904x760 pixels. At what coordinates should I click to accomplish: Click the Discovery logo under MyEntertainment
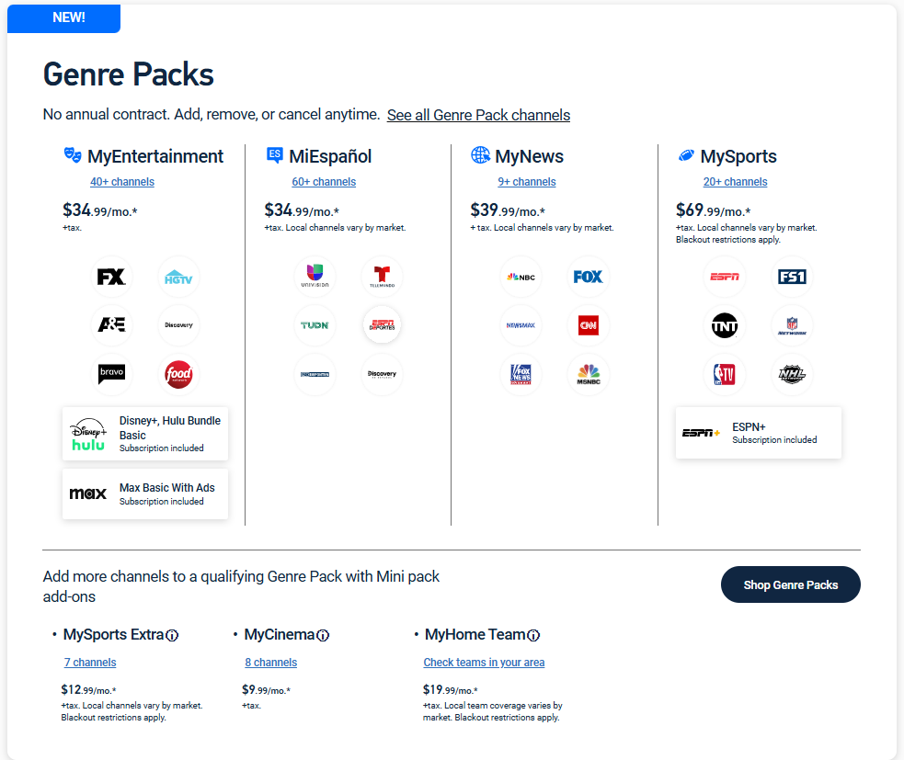click(178, 325)
